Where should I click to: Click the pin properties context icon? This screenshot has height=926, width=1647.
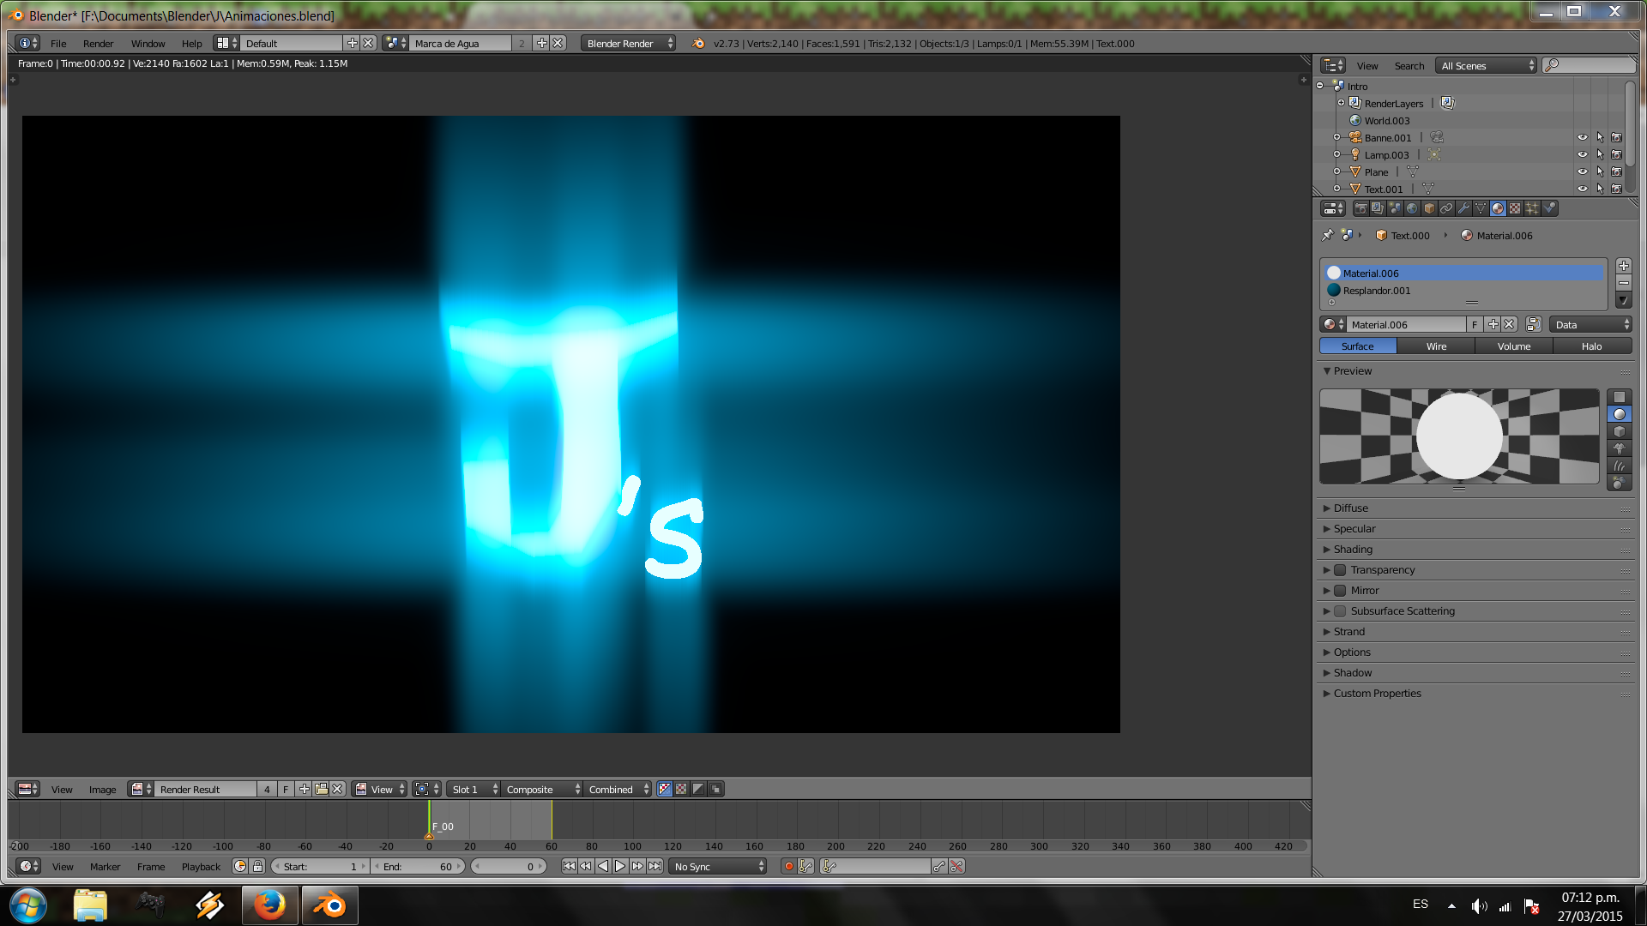tap(1328, 235)
